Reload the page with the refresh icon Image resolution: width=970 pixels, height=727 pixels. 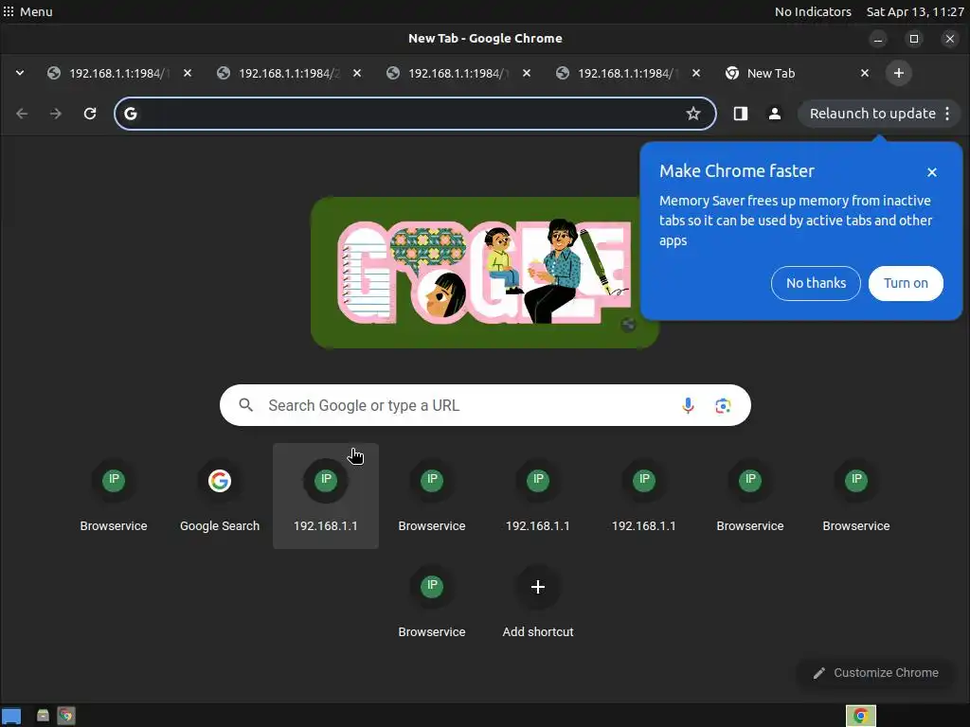click(90, 114)
